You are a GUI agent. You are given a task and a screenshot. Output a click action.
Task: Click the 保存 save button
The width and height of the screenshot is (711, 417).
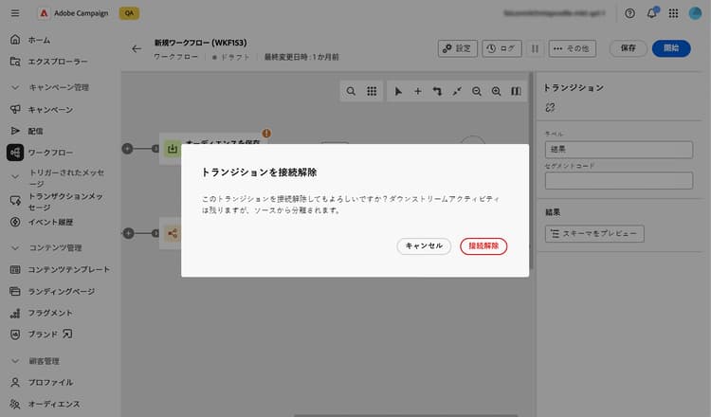coord(628,48)
